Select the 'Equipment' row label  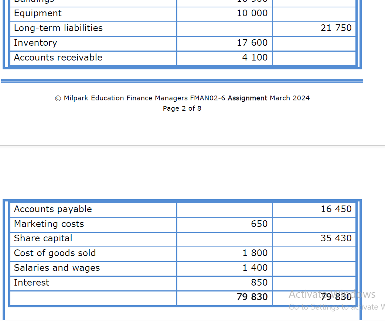click(x=38, y=13)
